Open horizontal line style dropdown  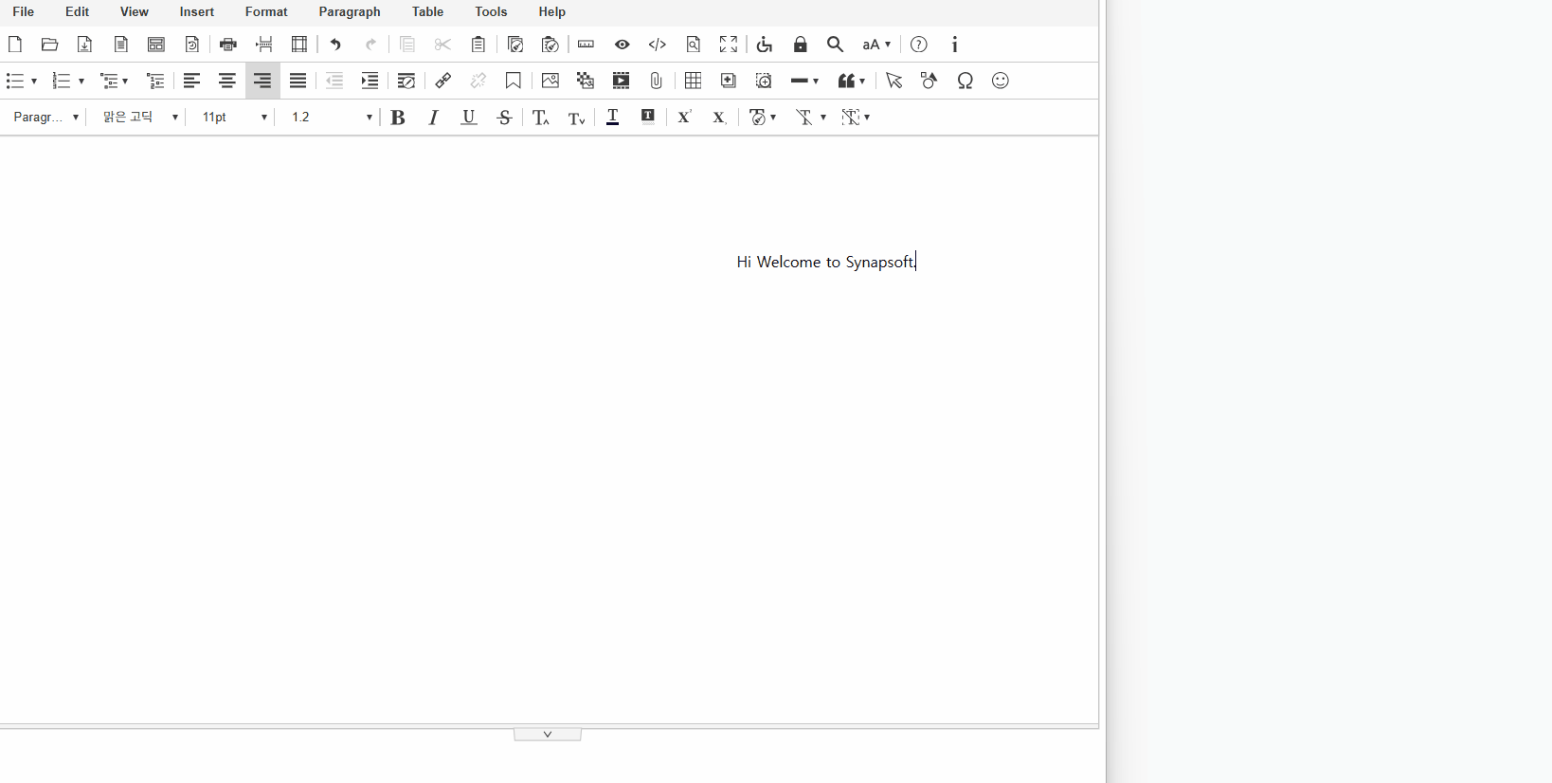point(804,81)
